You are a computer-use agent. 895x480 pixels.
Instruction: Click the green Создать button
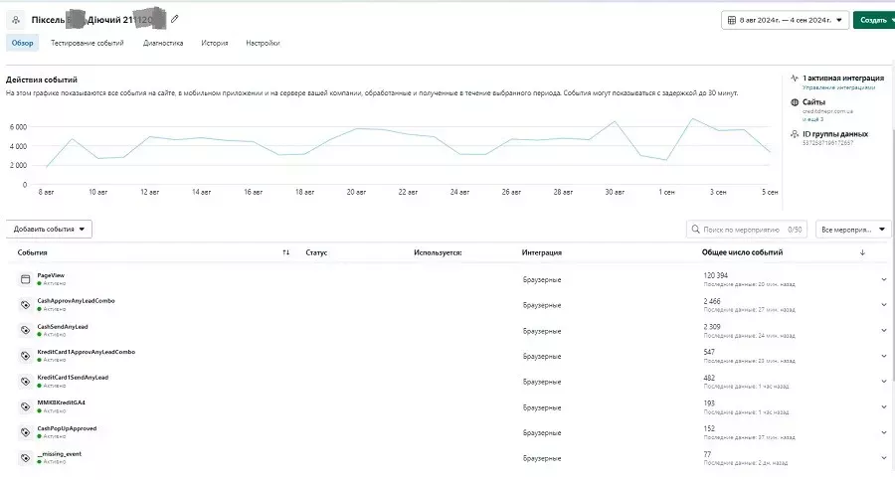(874, 20)
